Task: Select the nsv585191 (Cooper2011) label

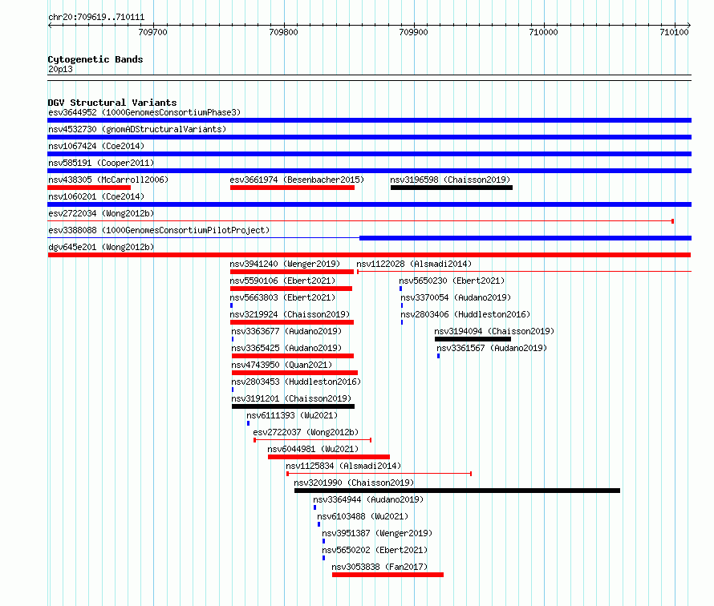Action: [101, 163]
